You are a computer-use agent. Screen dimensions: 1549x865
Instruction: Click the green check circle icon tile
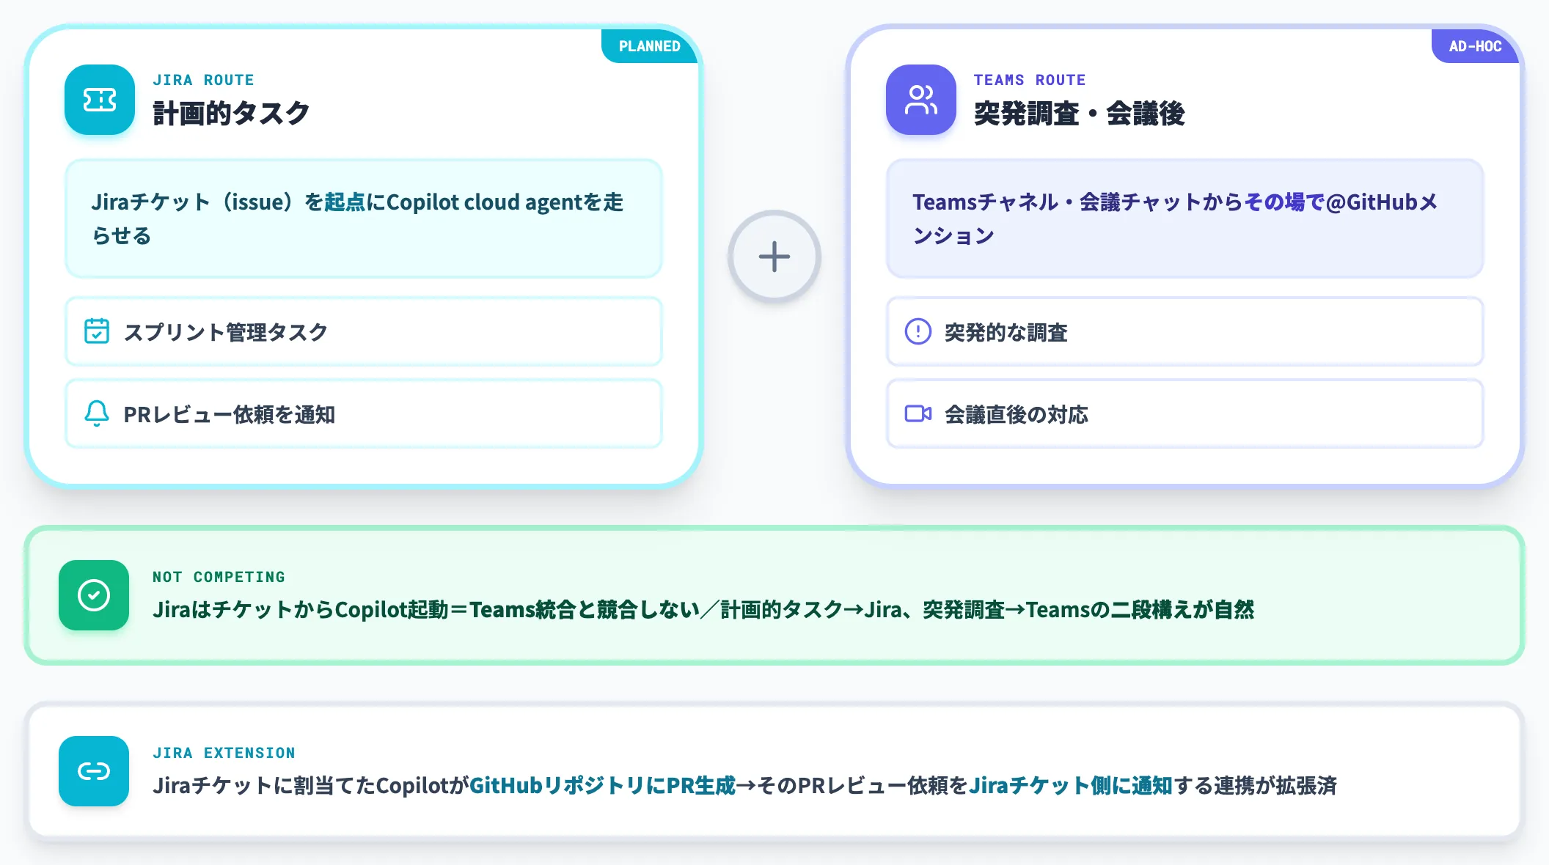click(94, 595)
